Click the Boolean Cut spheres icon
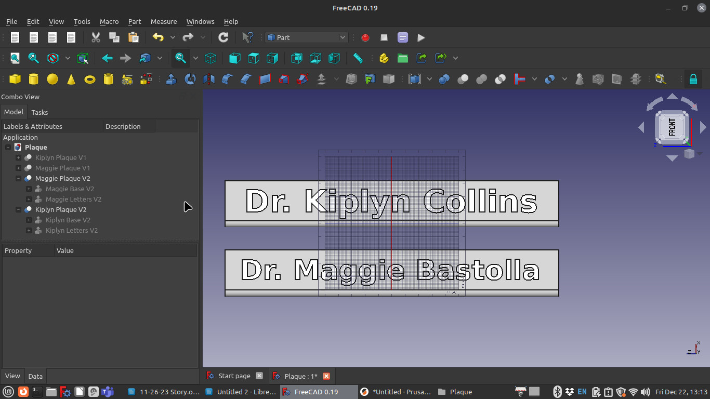710x399 pixels. click(463, 79)
